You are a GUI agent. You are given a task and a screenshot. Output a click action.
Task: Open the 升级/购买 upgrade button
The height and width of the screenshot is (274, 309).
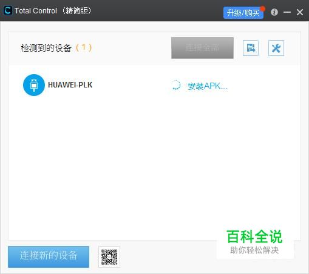(243, 13)
